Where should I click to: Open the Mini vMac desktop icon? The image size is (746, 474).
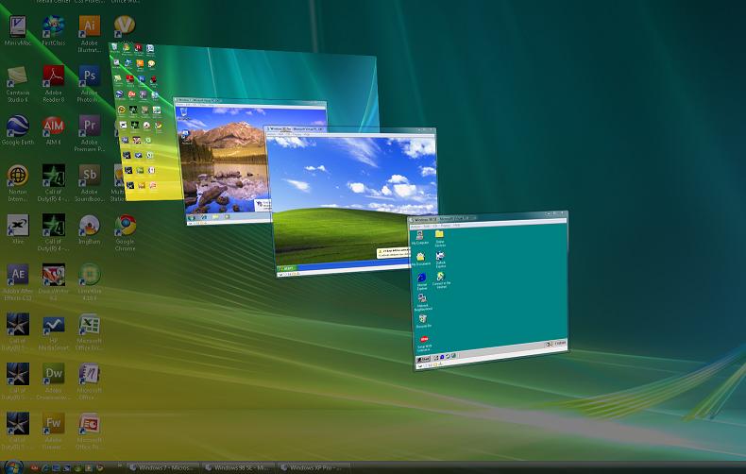tap(18, 31)
